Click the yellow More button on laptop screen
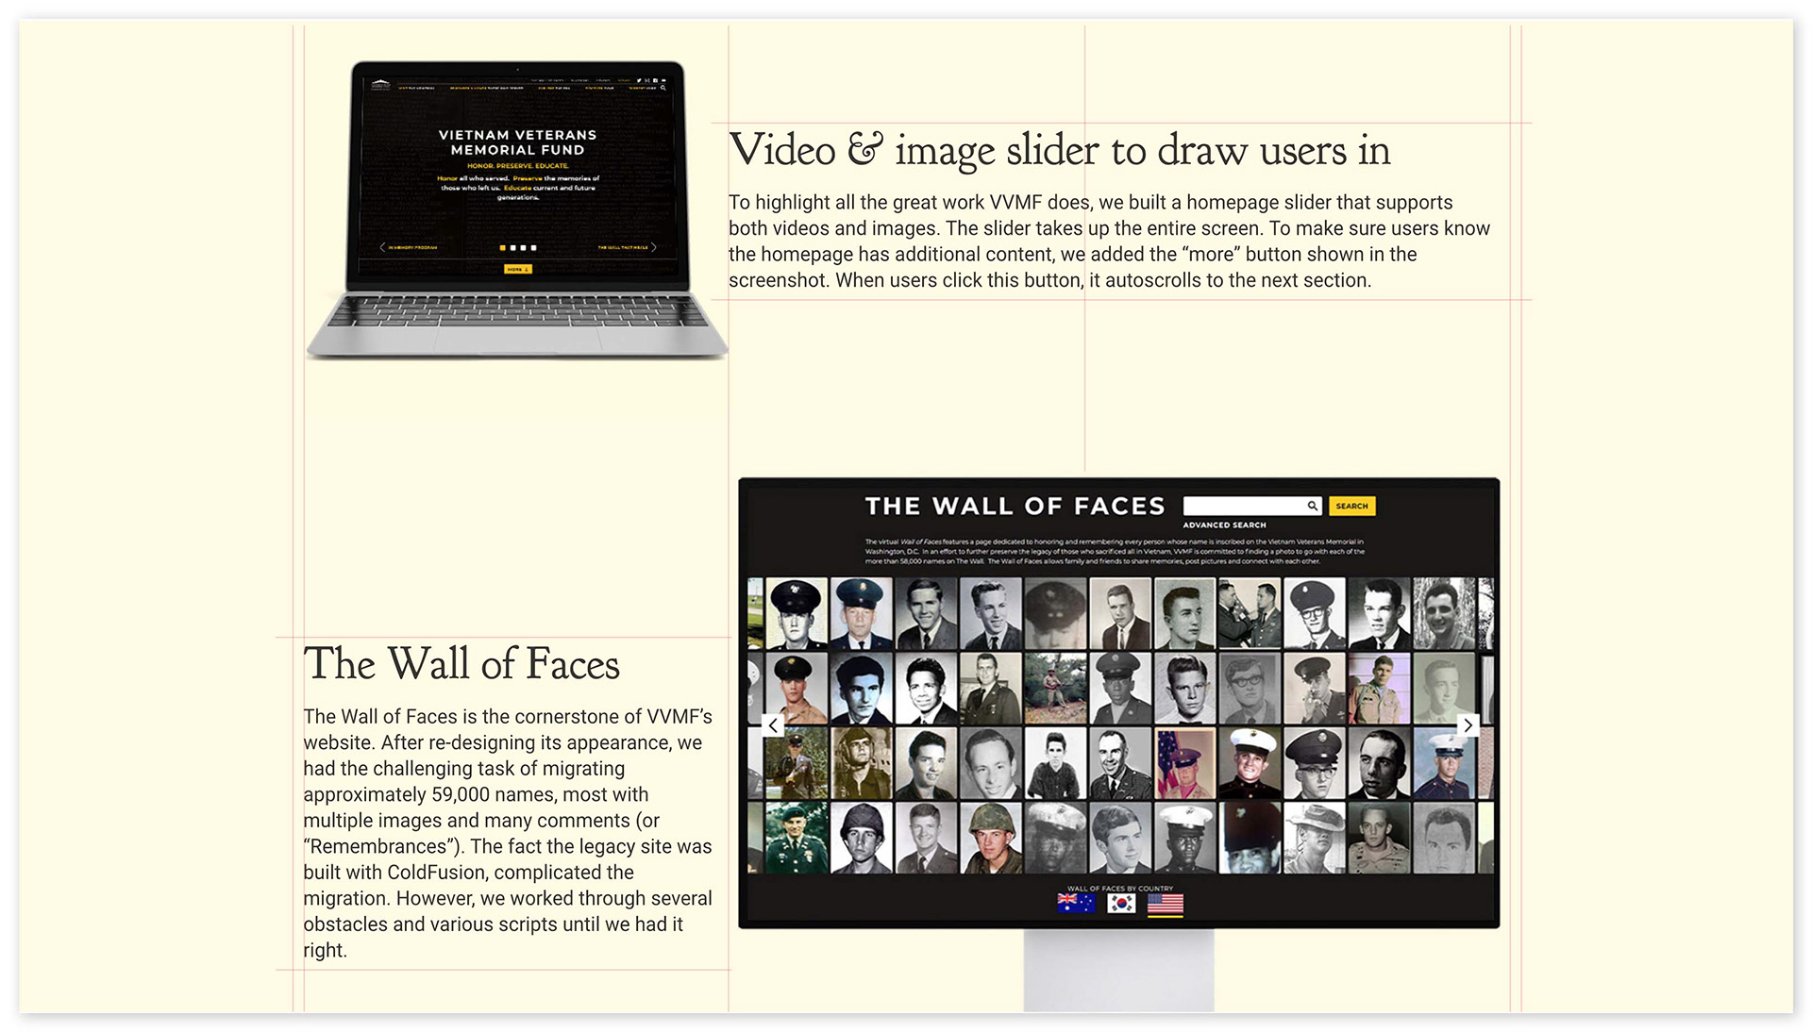Image resolution: width=1812 pixels, height=1032 pixels. pos(518,269)
